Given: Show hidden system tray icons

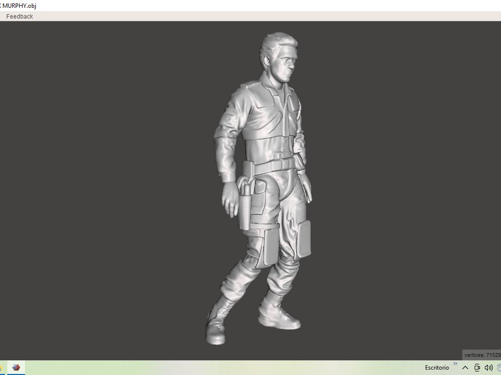Looking at the screenshot, I should pos(465,368).
